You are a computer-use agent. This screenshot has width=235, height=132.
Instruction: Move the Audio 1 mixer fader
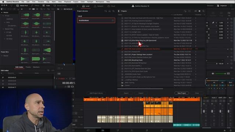coord(204,111)
